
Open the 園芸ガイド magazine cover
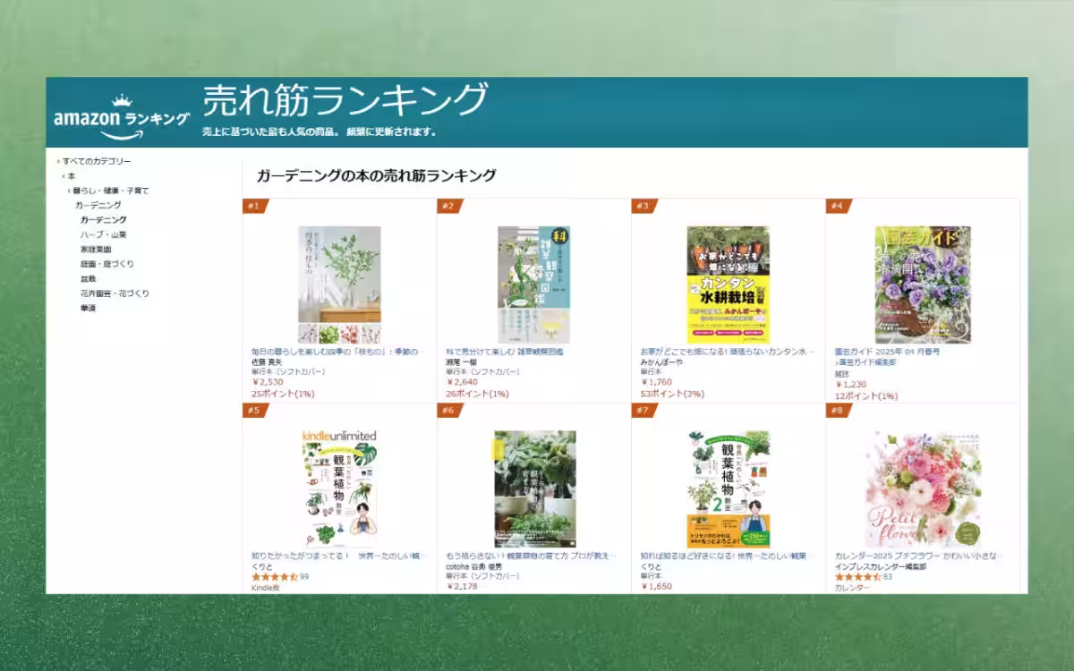click(x=923, y=285)
